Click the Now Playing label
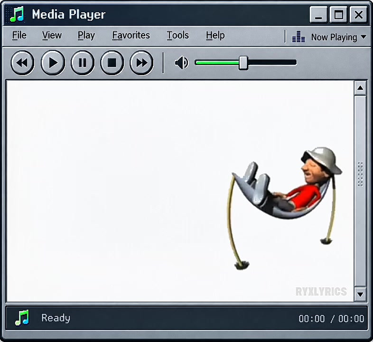Viewport: 373px width, 342px height. point(334,38)
